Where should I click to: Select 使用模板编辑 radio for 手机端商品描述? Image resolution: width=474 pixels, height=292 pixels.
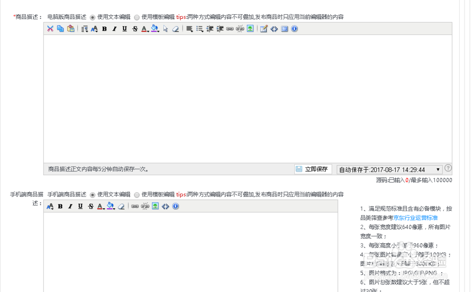tap(137, 195)
